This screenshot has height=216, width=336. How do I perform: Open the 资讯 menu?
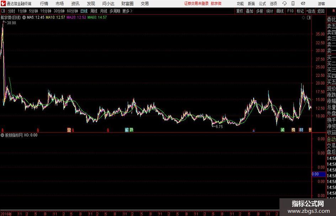point(75,4)
